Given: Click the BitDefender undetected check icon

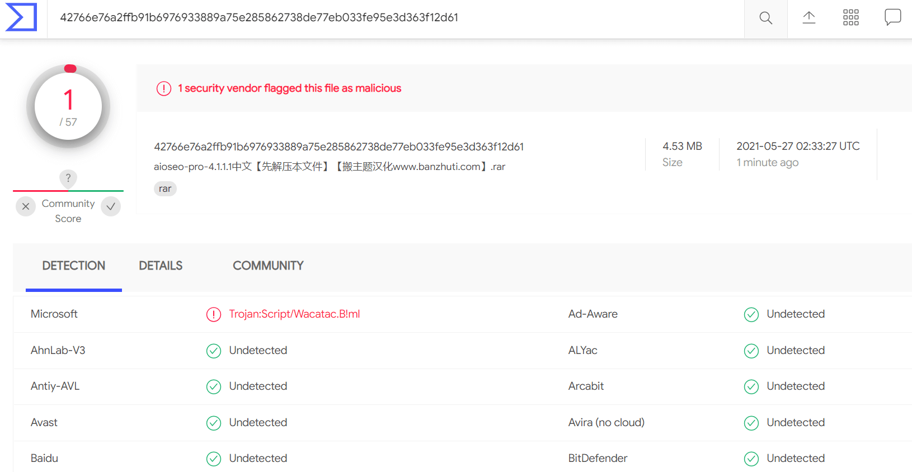Looking at the screenshot, I should pyautogui.click(x=751, y=459).
